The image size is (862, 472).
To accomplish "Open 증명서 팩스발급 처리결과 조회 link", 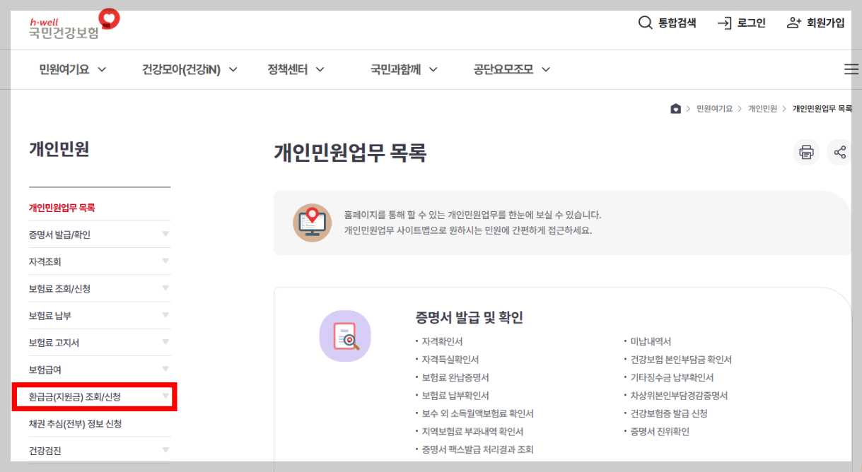I will pyautogui.click(x=477, y=450).
